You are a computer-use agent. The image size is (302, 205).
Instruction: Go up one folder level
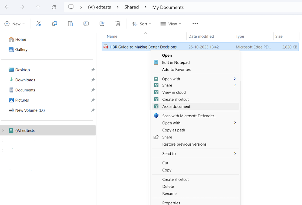click(x=38, y=7)
